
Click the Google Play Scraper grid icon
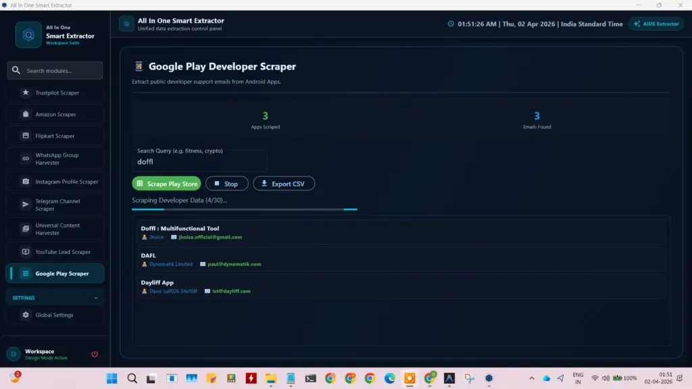click(26, 274)
